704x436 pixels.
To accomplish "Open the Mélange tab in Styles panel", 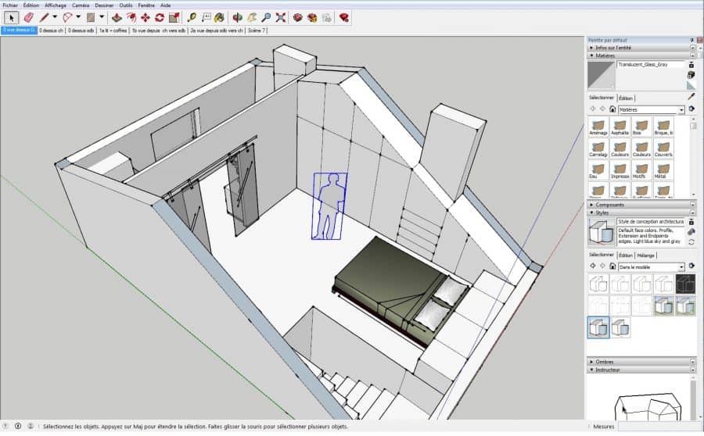I will click(x=645, y=256).
